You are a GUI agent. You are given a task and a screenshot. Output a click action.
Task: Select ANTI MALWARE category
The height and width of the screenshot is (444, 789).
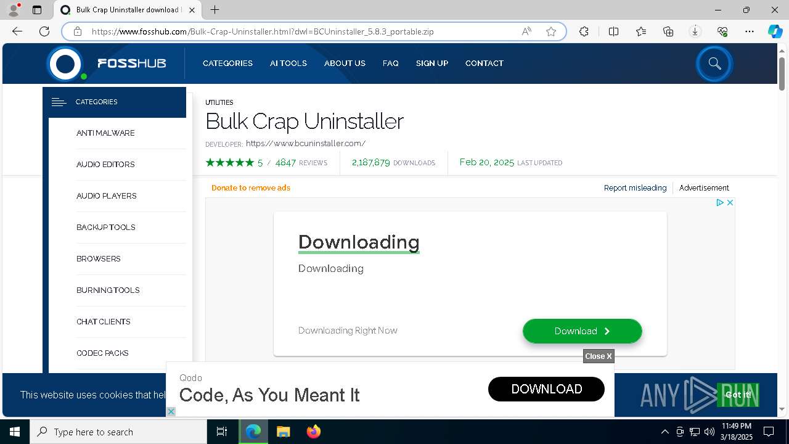coord(105,133)
